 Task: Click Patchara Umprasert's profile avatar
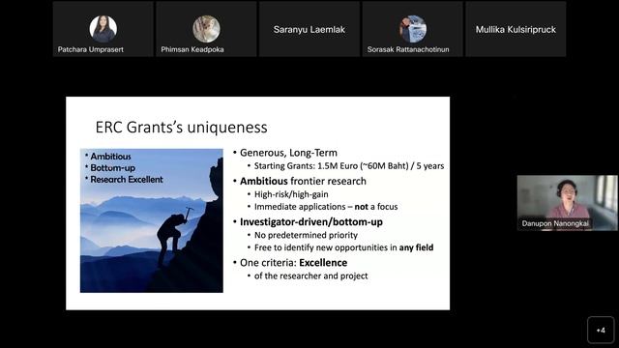click(x=103, y=29)
